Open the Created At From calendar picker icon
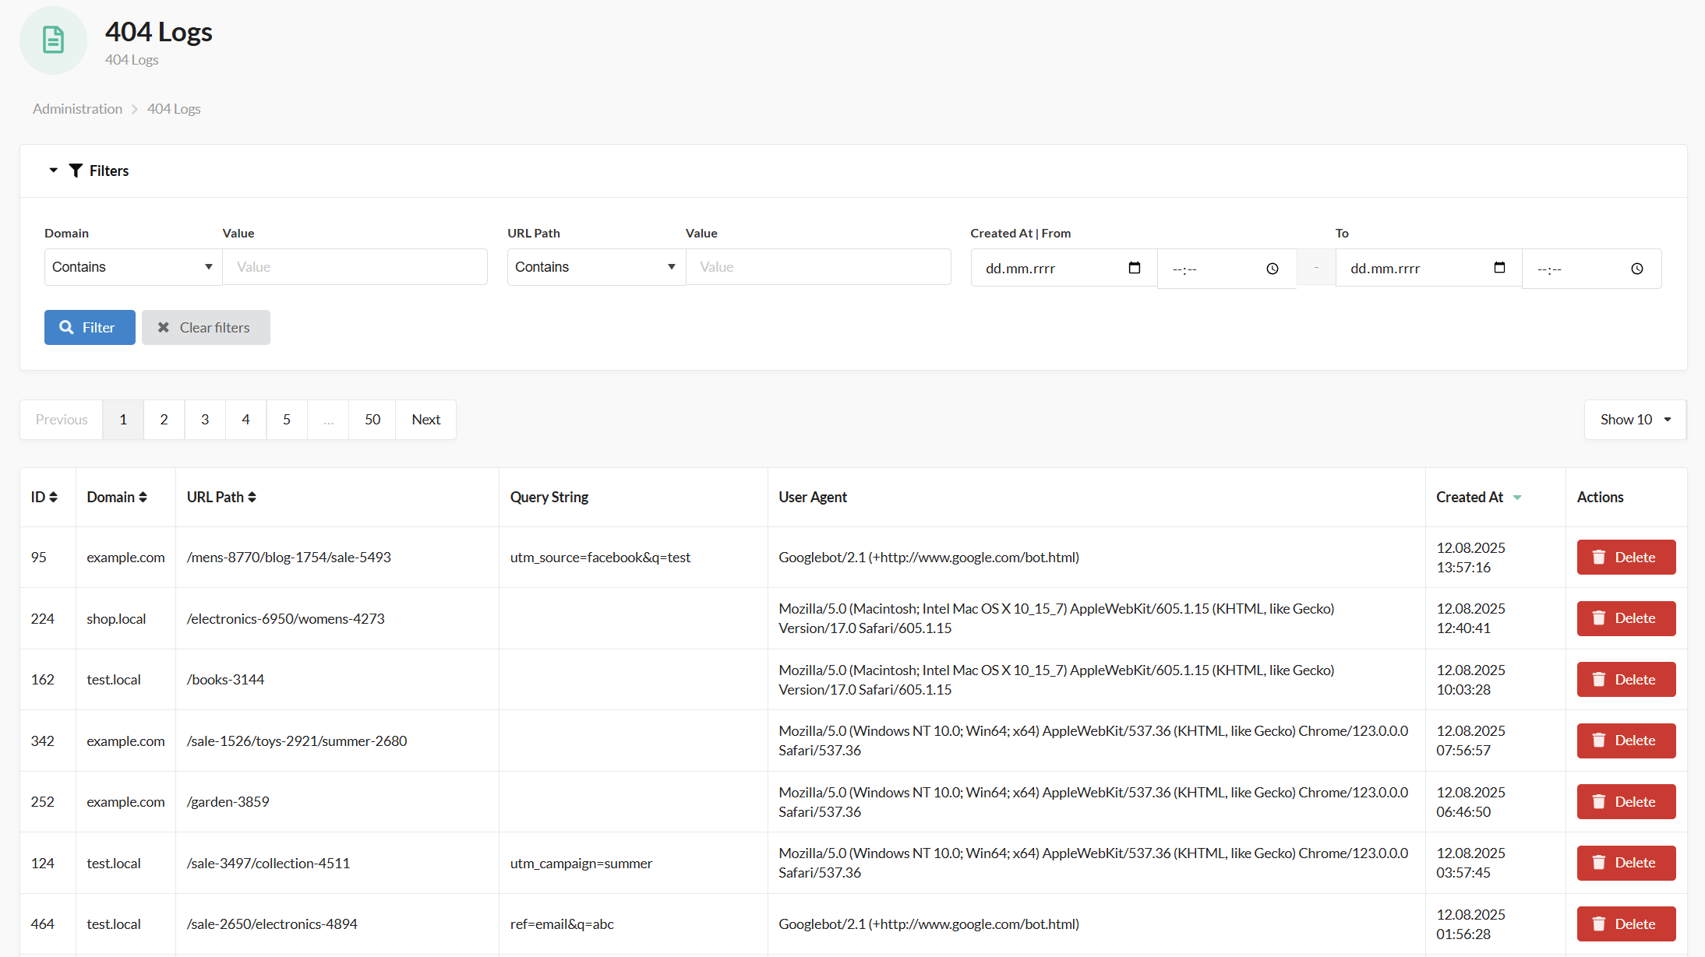This screenshot has height=957, width=1705. [x=1135, y=268]
